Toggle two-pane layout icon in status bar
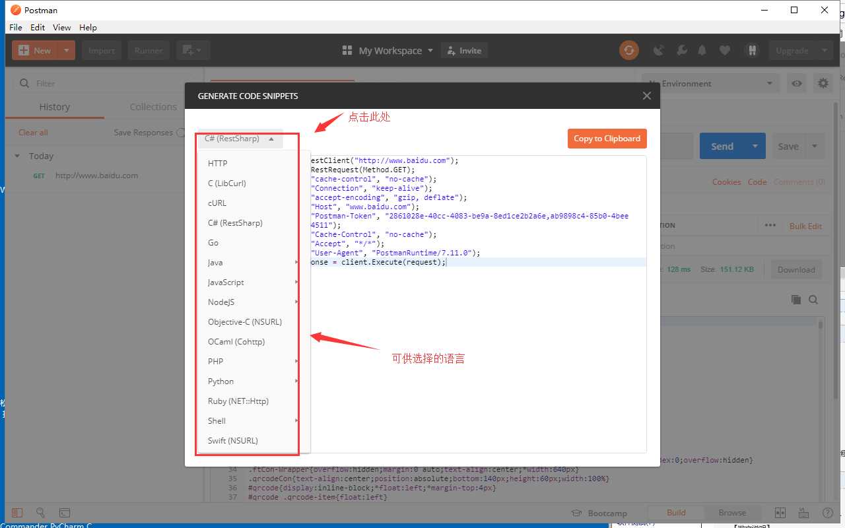This screenshot has width=845, height=528. 780,513
